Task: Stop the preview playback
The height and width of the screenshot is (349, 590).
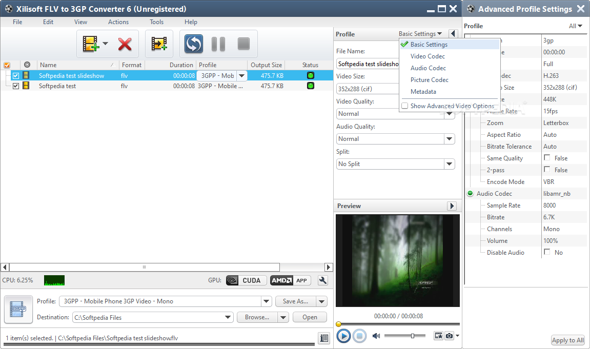Action: pos(359,336)
